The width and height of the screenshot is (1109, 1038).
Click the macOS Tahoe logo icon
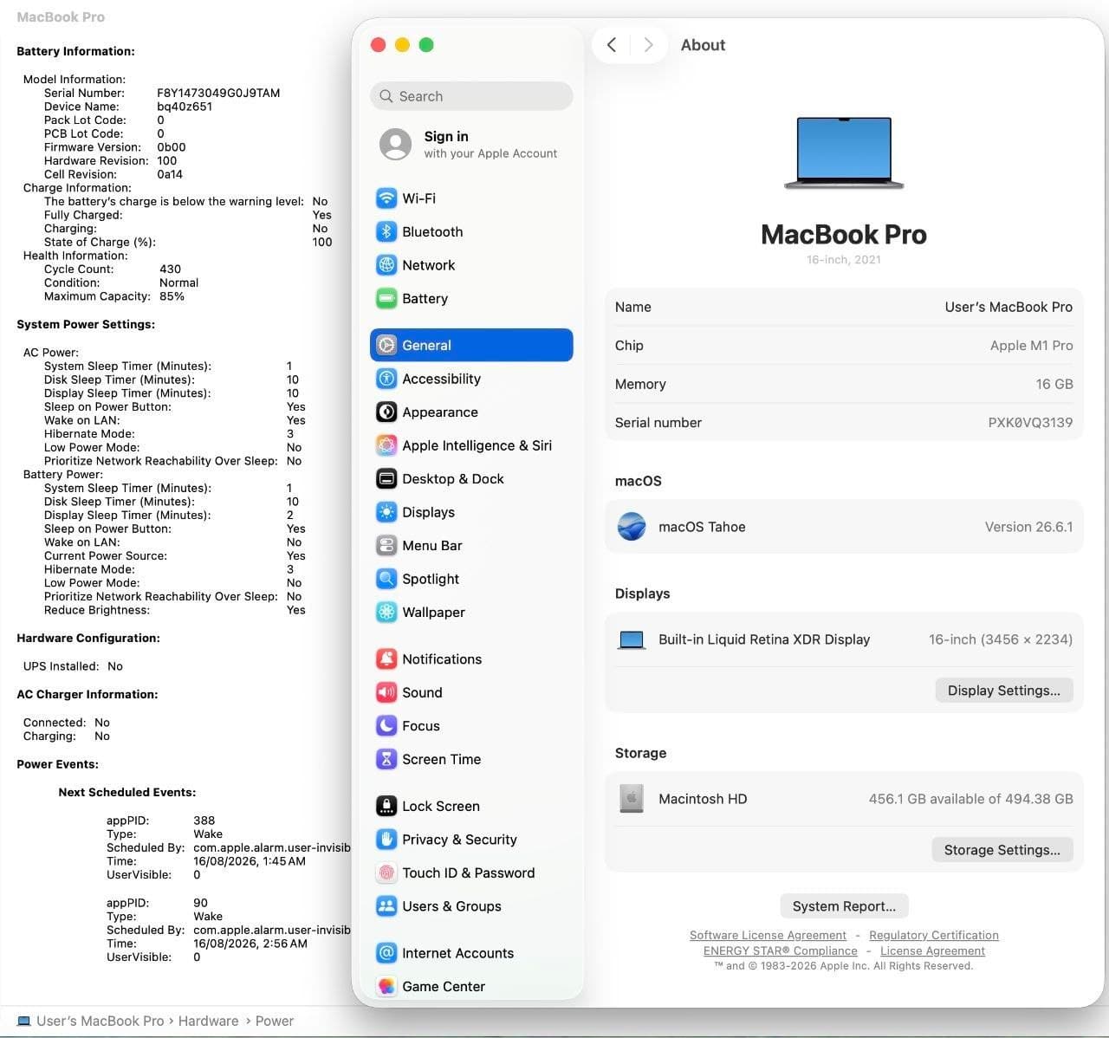632,527
